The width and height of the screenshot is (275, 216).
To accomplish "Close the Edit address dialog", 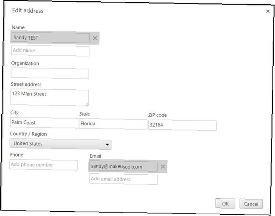I will [x=268, y=11].
